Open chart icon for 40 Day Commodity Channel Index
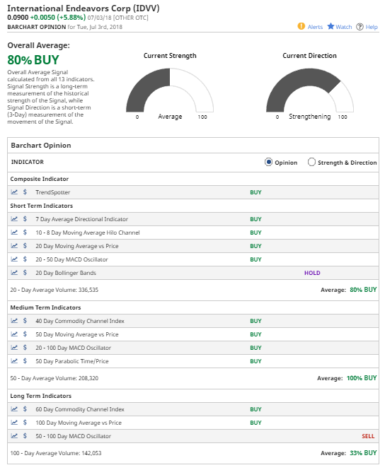Viewport: 385px width, 470px height. click(14, 321)
